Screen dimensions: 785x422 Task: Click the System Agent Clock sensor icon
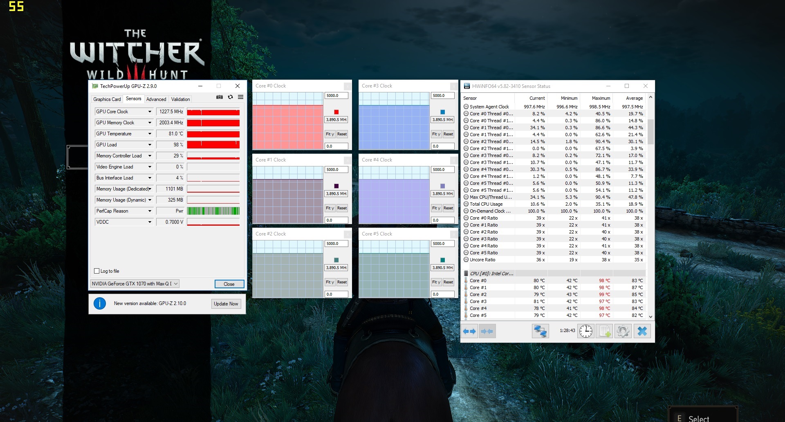[466, 107]
